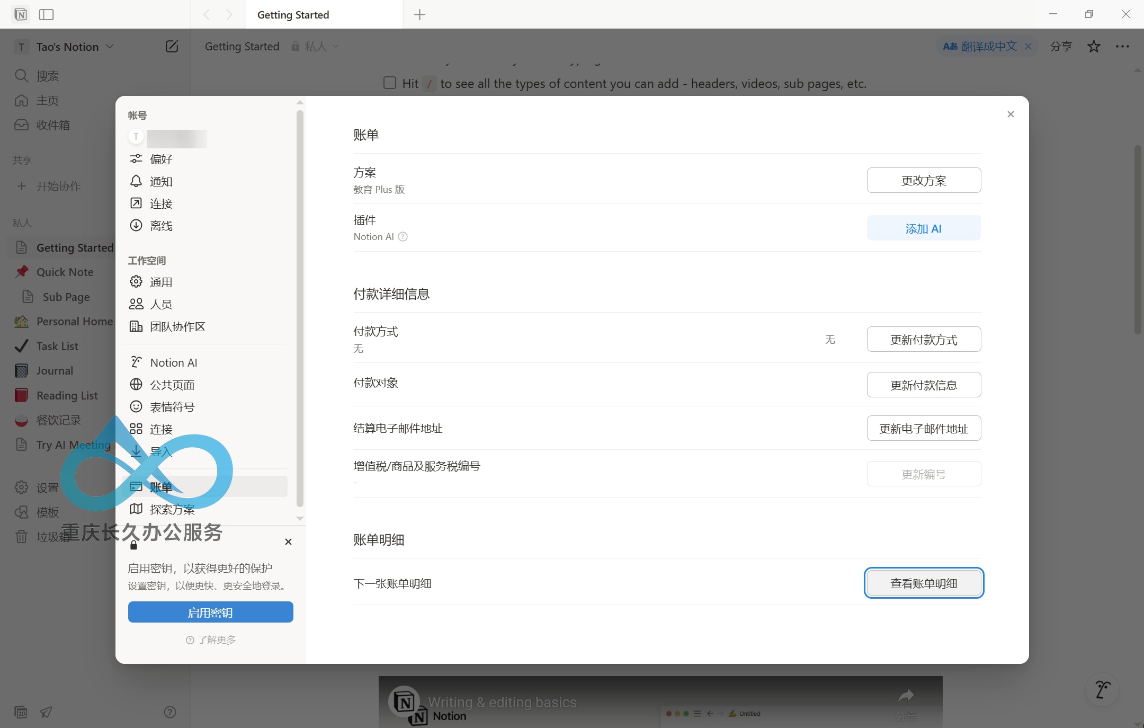Click the 更新付款信息 button
Viewport: 1144px width, 728px height.
click(x=924, y=385)
